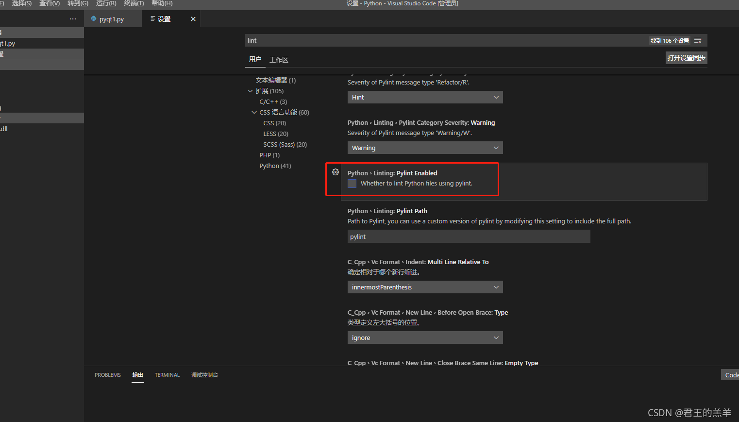Open the Refactor severity Hint dropdown
Viewport: 739px width, 422px height.
[425, 97]
